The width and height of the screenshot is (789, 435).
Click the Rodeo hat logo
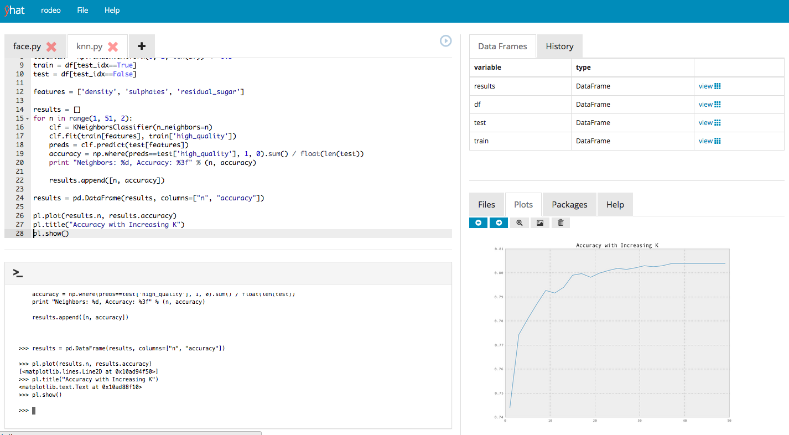pos(14,10)
